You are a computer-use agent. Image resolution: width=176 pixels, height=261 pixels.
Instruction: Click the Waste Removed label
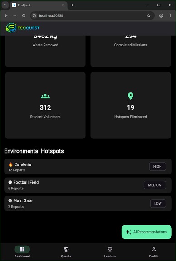pyautogui.click(x=45, y=45)
